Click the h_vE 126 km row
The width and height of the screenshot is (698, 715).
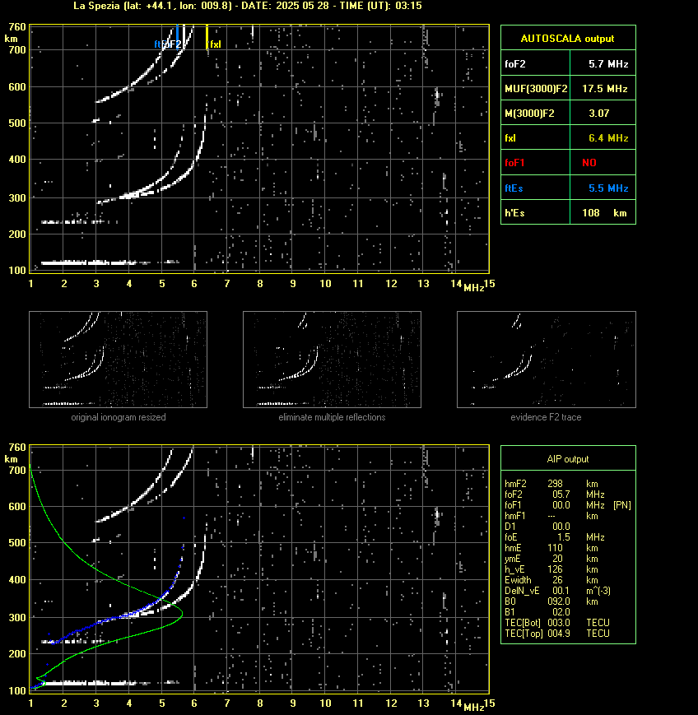[551, 569]
